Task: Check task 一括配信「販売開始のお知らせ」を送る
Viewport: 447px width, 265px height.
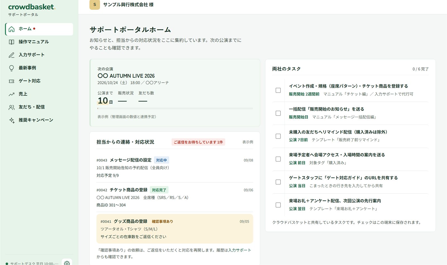Action: 278,113
